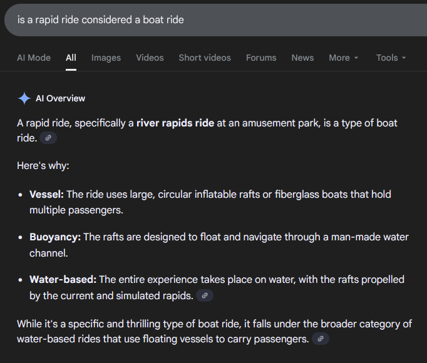
Task: Show Forums results
Action: 261,58
